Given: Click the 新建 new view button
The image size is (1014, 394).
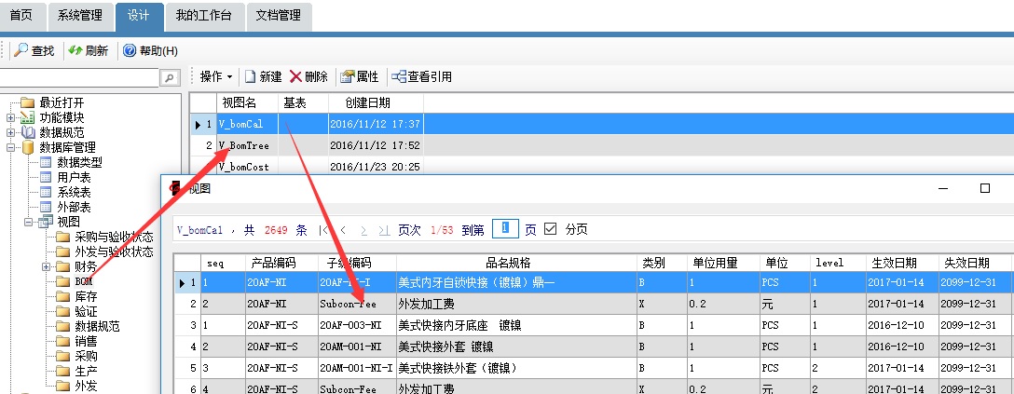Looking at the screenshot, I should coord(263,76).
